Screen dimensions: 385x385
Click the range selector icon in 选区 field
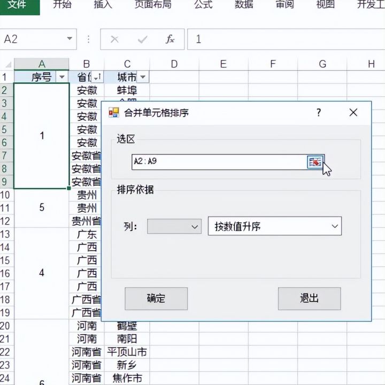click(x=315, y=162)
